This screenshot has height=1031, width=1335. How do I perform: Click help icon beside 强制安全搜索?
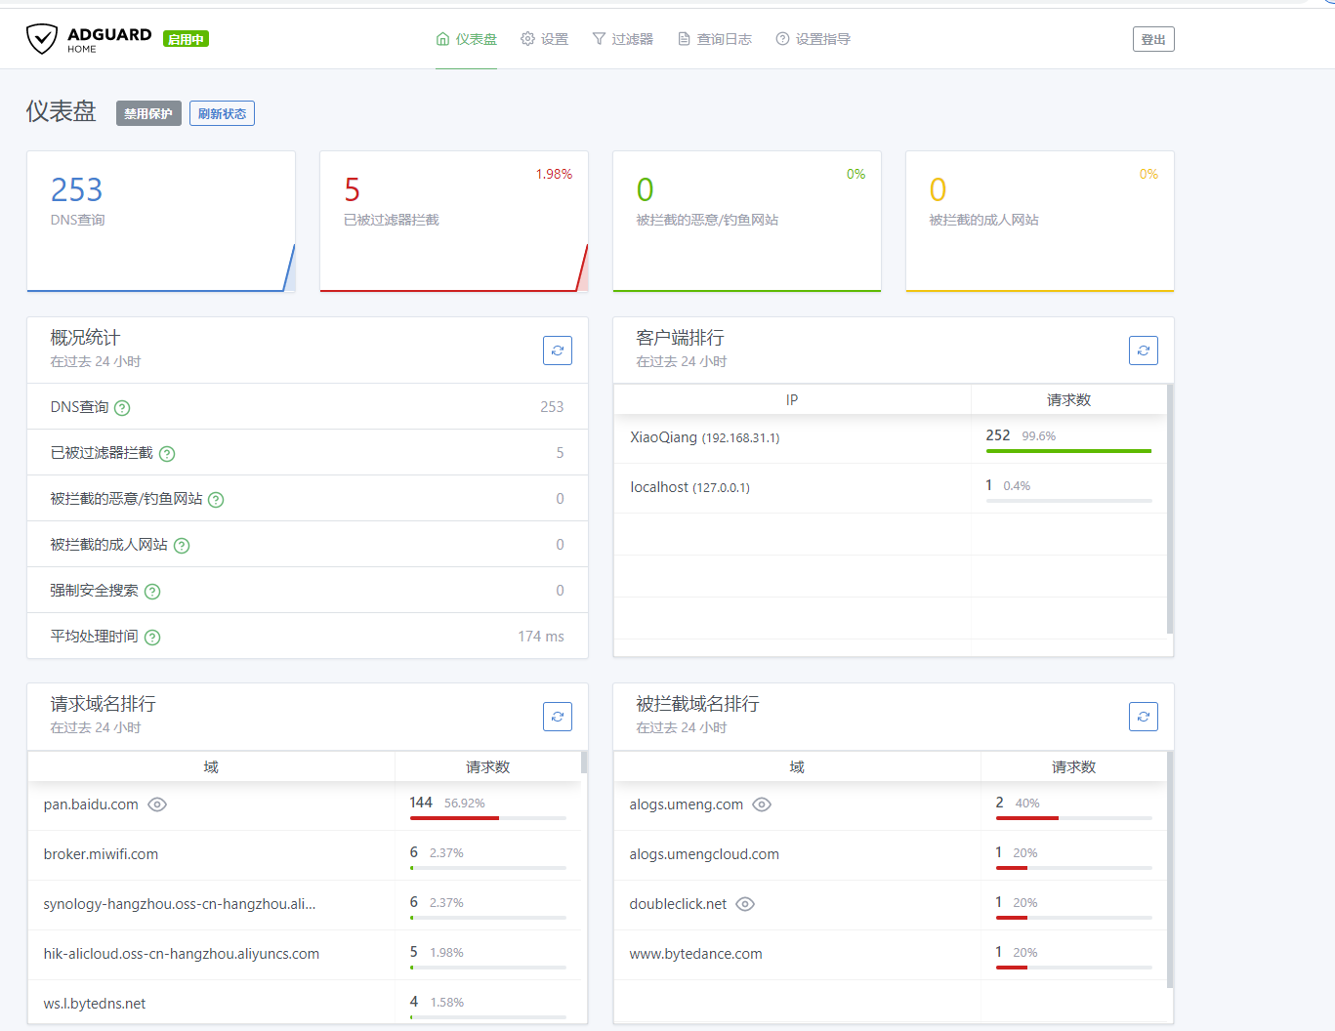pos(152,592)
